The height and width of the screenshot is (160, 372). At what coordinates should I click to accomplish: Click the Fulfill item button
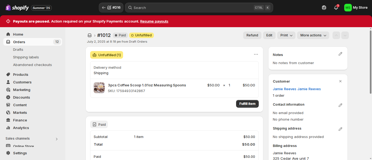pyautogui.click(x=247, y=104)
